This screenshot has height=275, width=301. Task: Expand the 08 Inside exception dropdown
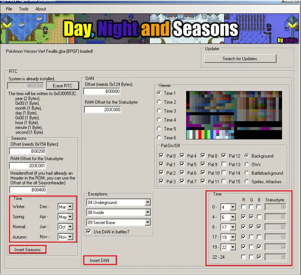[148, 213]
